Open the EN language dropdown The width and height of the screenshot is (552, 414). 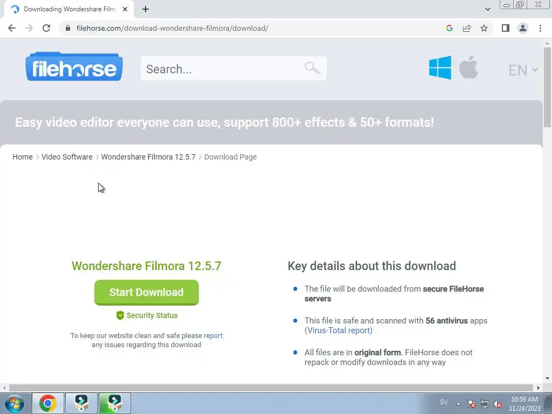[x=523, y=70]
